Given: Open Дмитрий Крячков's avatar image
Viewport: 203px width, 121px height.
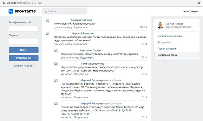Looking at the screenshot, I should tap(47, 20).
